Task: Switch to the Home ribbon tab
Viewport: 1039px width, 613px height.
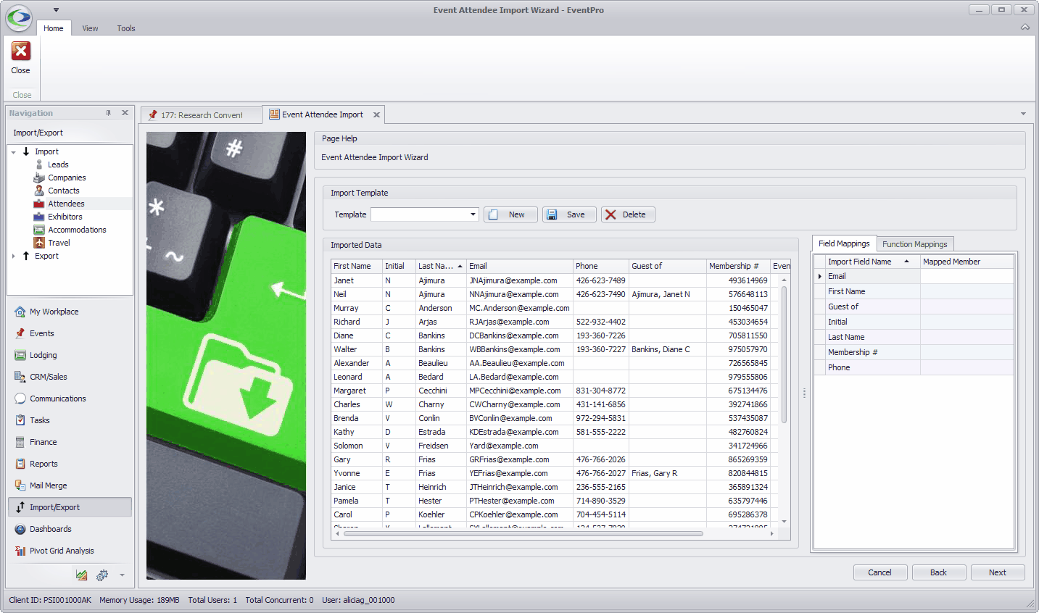Action: (53, 28)
